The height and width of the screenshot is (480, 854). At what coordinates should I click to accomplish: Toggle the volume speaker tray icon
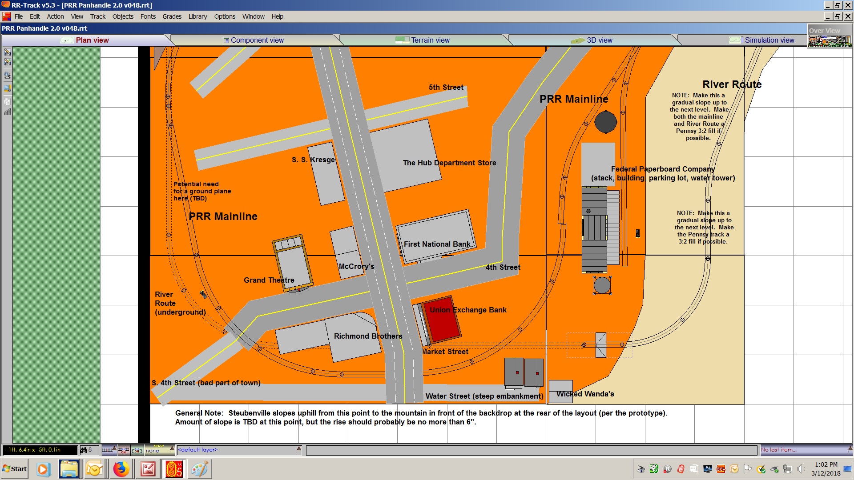pos(801,469)
